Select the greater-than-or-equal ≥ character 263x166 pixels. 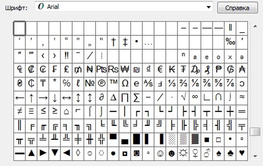(x=54, y=111)
